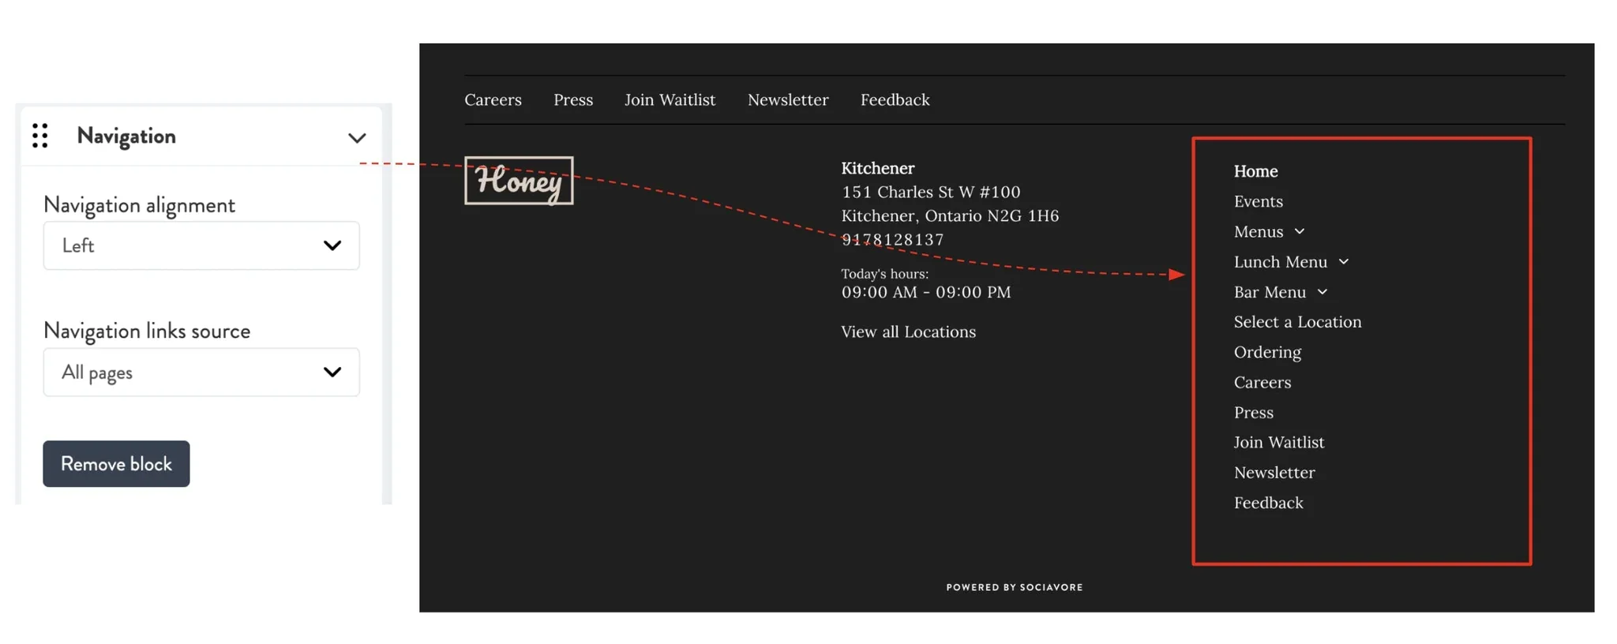Click the Menus navigation label
Image resolution: width=1617 pixels, height=644 pixels.
click(x=1259, y=231)
